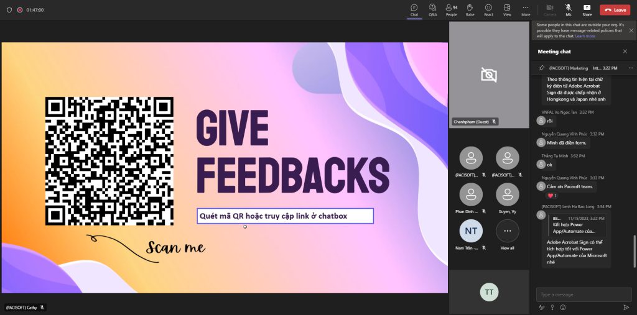Select the NT Nam Tran avatar
The width and height of the screenshot is (637, 315).
pos(471,231)
